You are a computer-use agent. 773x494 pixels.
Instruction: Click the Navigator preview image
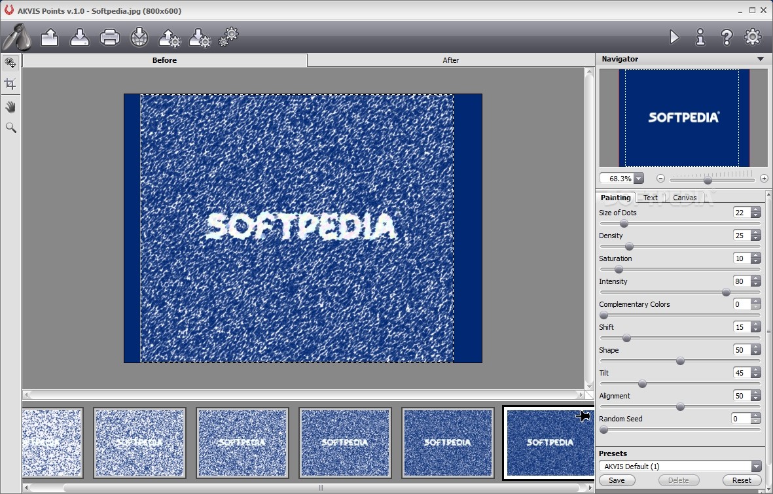(x=684, y=118)
